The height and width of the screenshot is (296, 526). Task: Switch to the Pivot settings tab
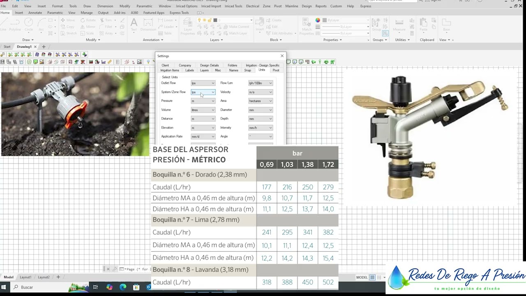coord(276,70)
